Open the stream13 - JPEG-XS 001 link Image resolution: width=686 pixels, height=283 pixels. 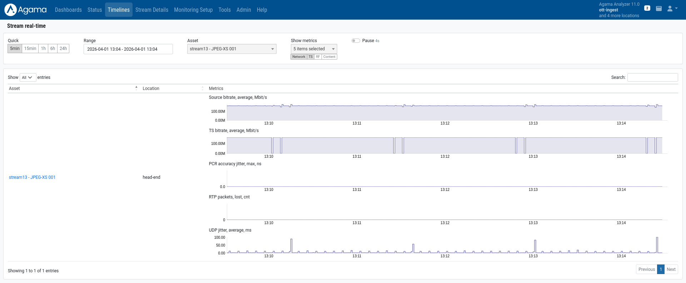coord(32,177)
